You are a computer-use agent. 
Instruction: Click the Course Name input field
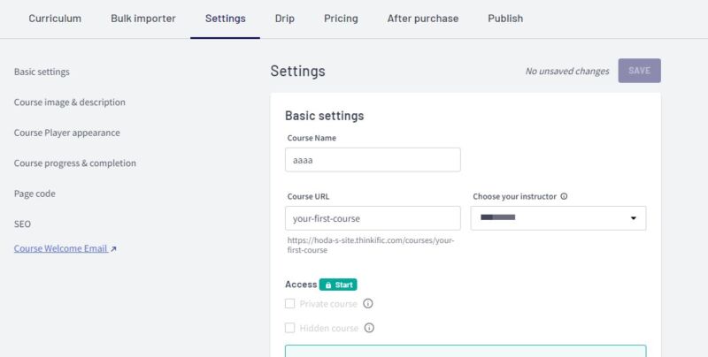tap(373, 160)
